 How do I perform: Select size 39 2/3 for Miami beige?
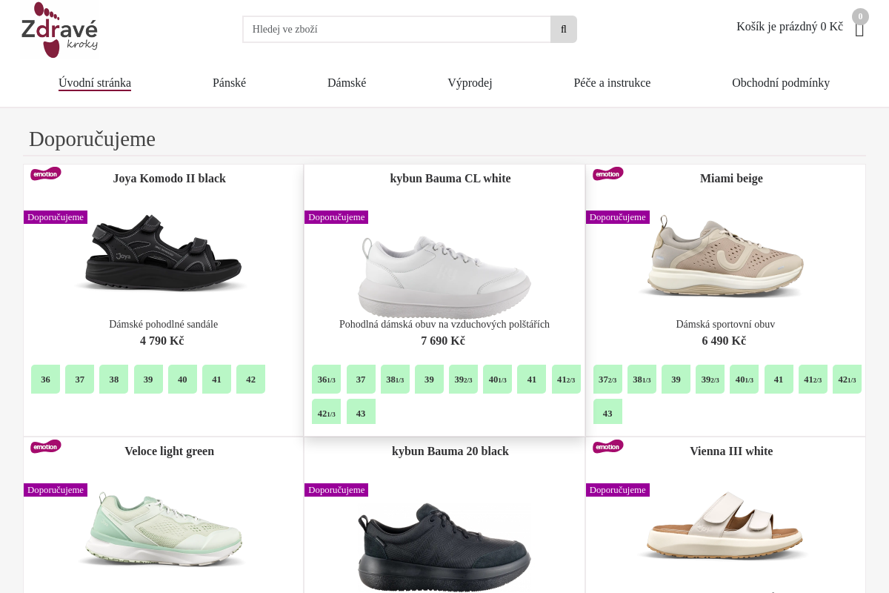coord(710,379)
